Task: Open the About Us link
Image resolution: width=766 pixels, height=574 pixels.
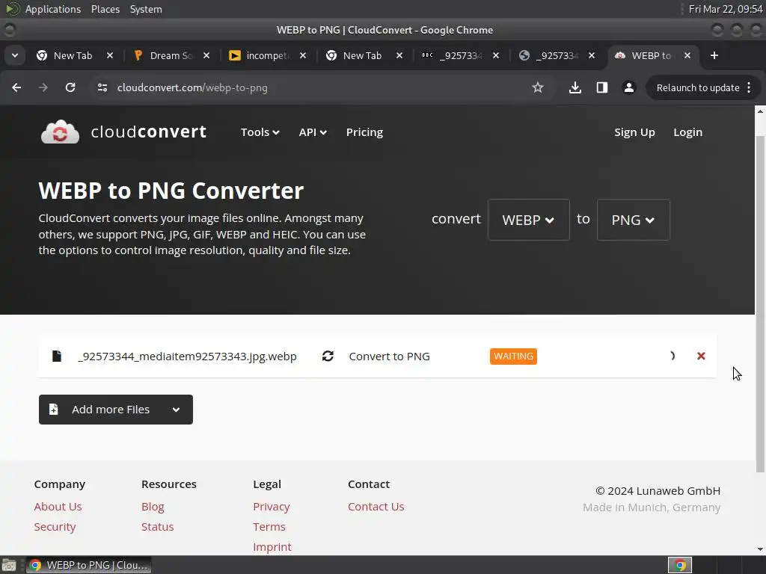Action: point(58,507)
